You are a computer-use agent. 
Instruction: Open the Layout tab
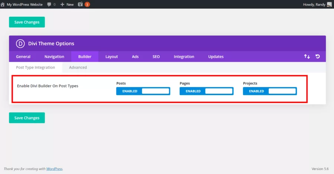(112, 57)
